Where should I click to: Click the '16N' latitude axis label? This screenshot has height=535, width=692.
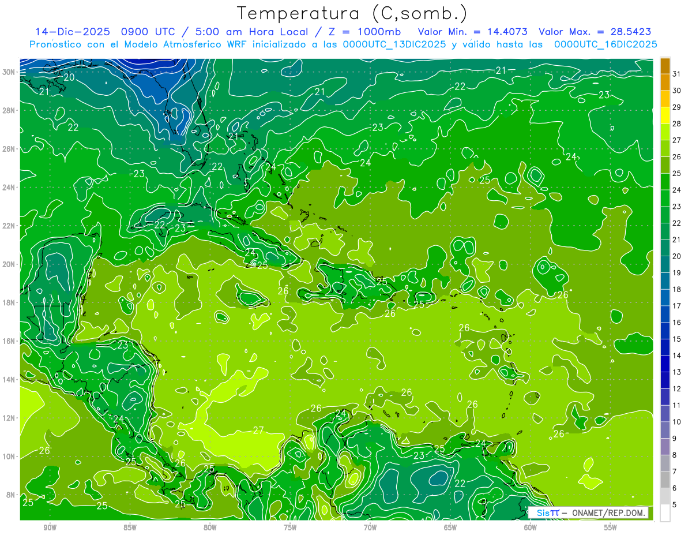point(9,341)
